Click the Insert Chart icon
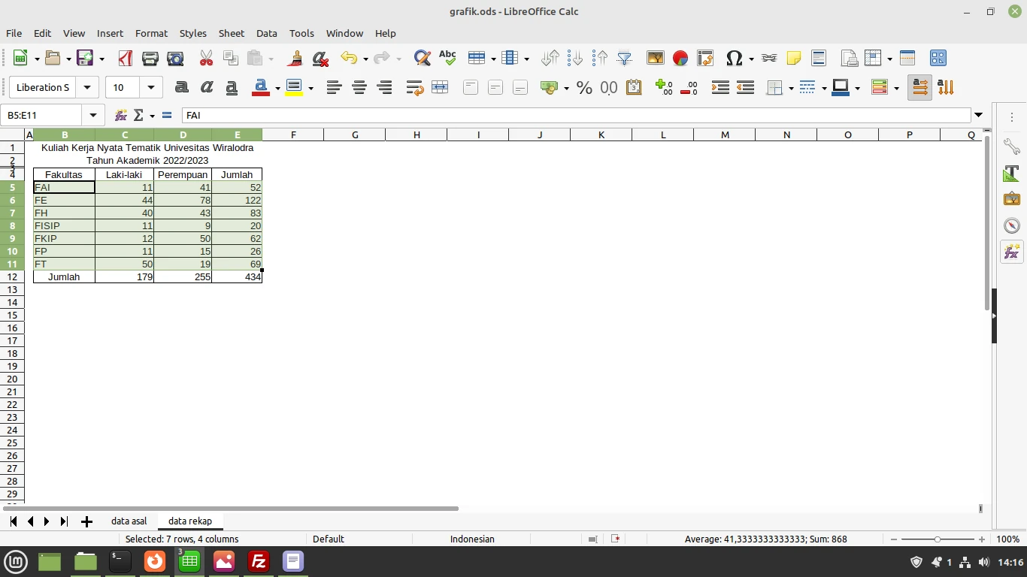Image resolution: width=1027 pixels, height=577 pixels. pos(680,58)
